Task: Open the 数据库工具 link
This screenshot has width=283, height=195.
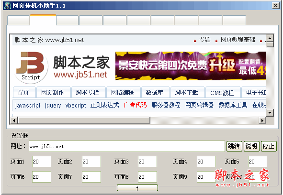Action: tap(233, 105)
